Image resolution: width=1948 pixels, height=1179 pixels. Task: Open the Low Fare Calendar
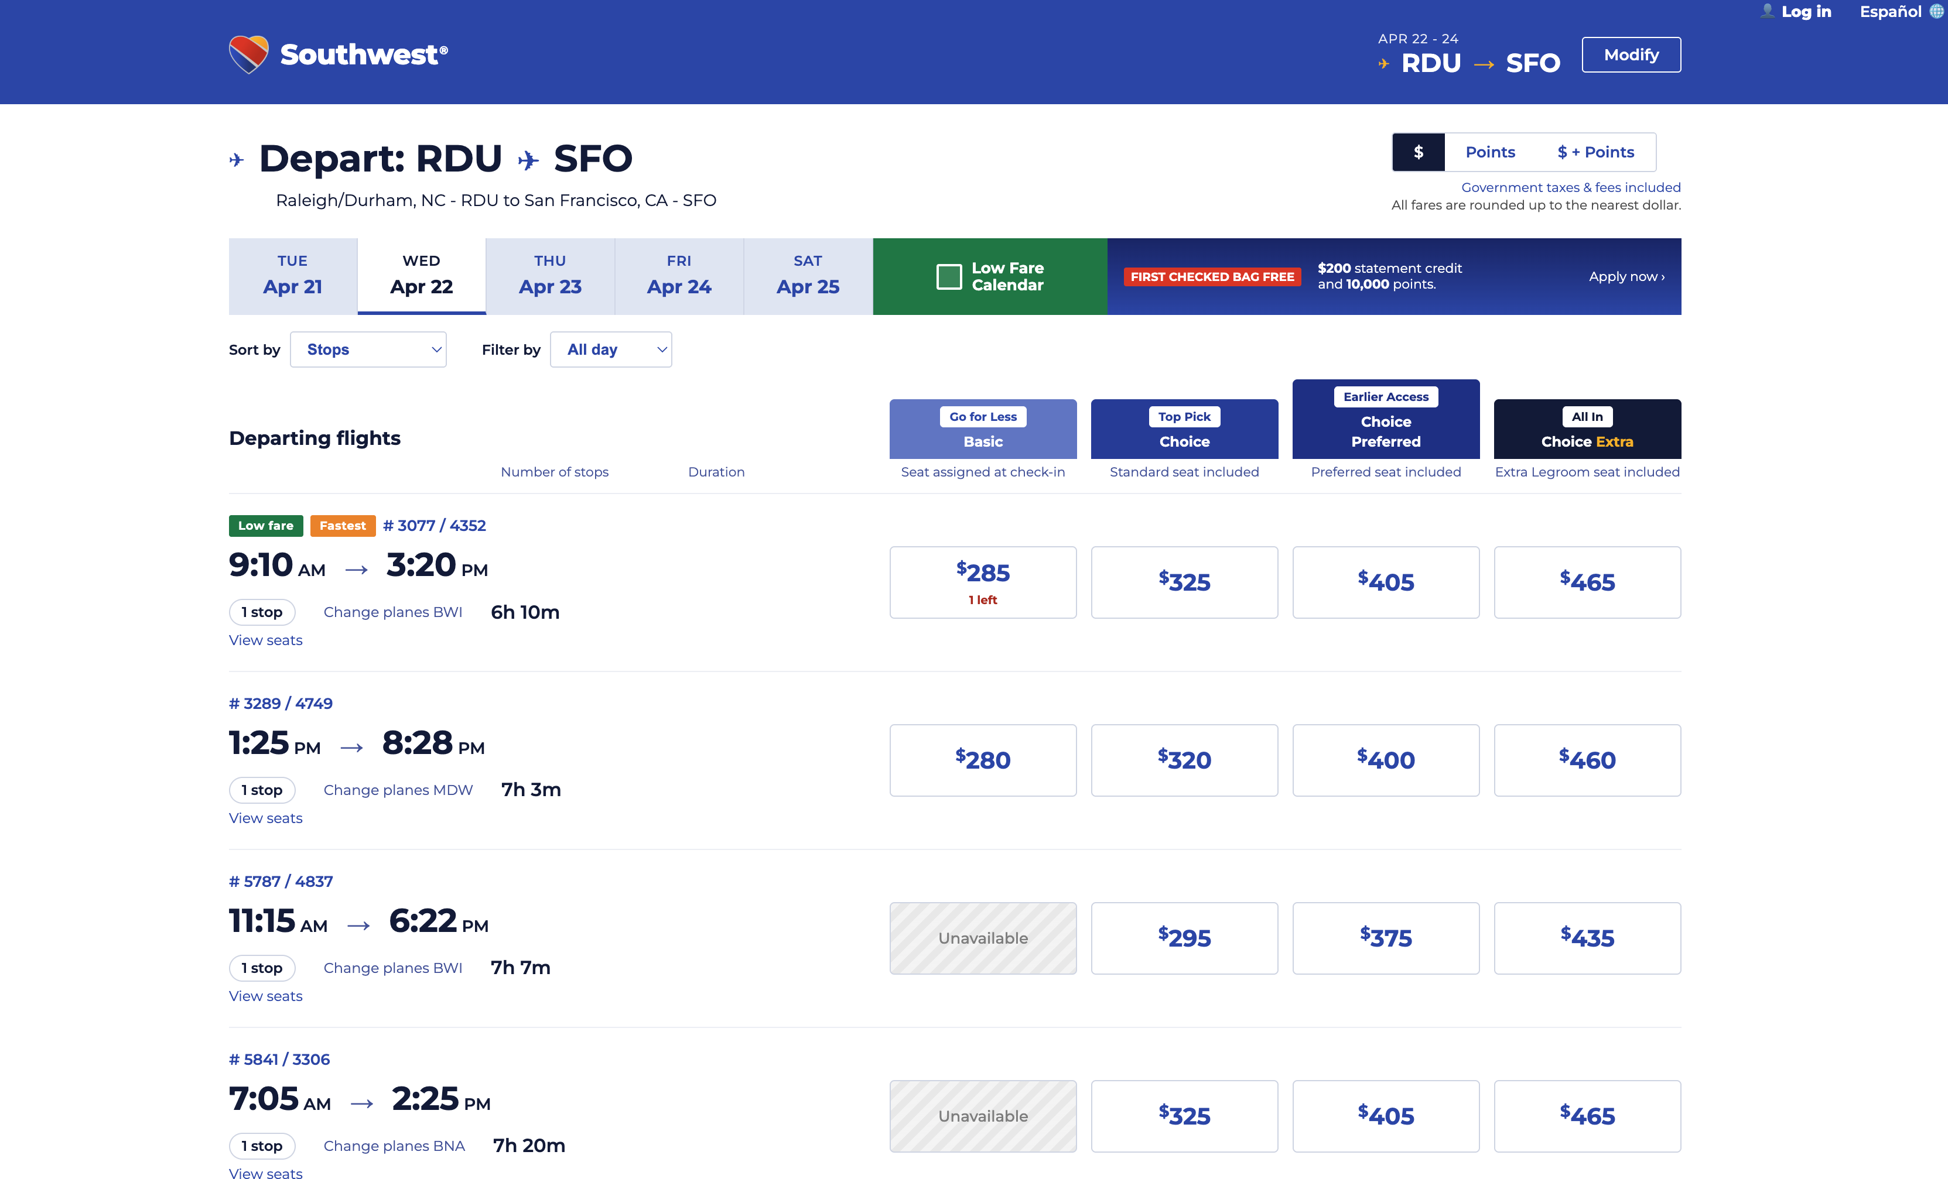click(990, 276)
